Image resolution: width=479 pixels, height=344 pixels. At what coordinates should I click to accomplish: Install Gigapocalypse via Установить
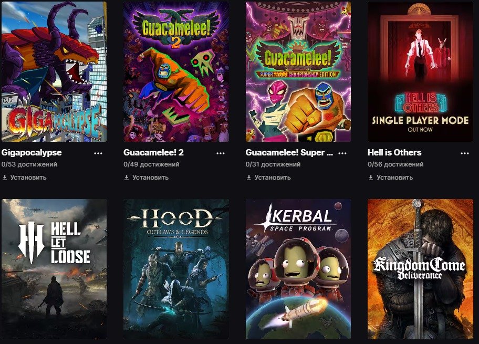[x=28, y=178]
